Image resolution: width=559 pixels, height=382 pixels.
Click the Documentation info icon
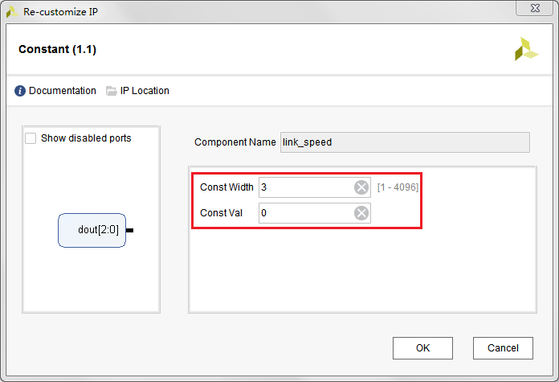[x=20, y=91]
